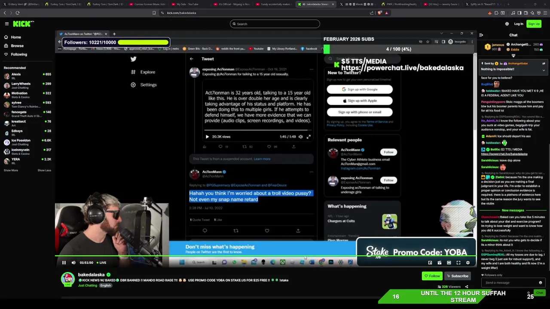Collapse the chat panel icon
The height and width of the screenshot is (309, 550).
pos(481,35)
